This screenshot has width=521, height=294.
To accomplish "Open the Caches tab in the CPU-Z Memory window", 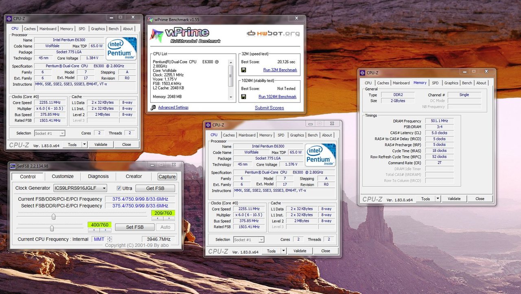I will pos(383,83).
